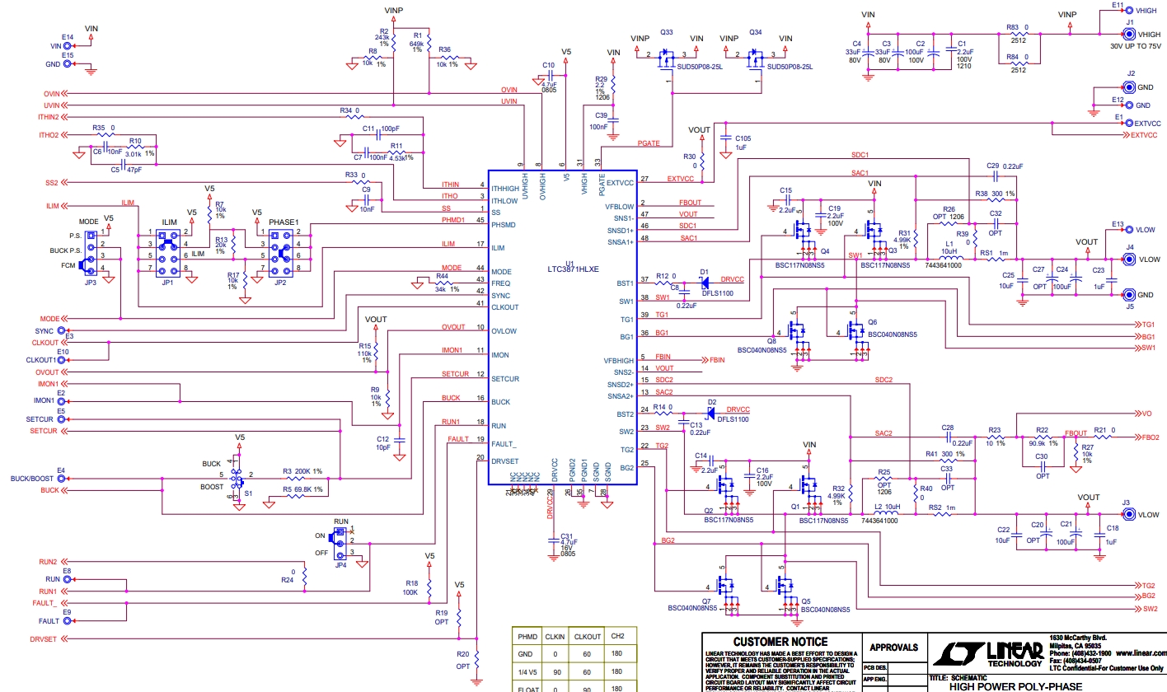Click the J3 VLOW connector symbol

[1126, 515]
